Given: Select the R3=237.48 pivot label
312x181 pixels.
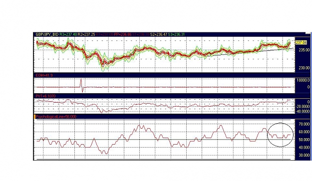Looking at the screenshot, I should coord(68,34).
